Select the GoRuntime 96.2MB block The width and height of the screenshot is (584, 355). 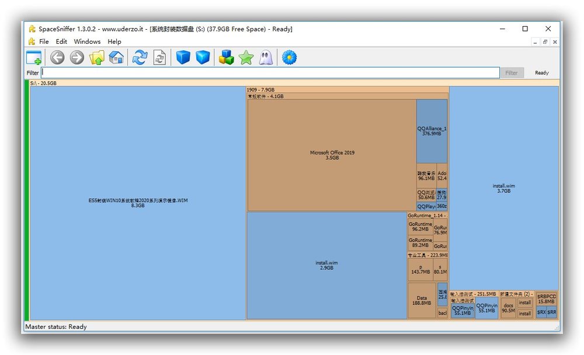pos(420,227)
